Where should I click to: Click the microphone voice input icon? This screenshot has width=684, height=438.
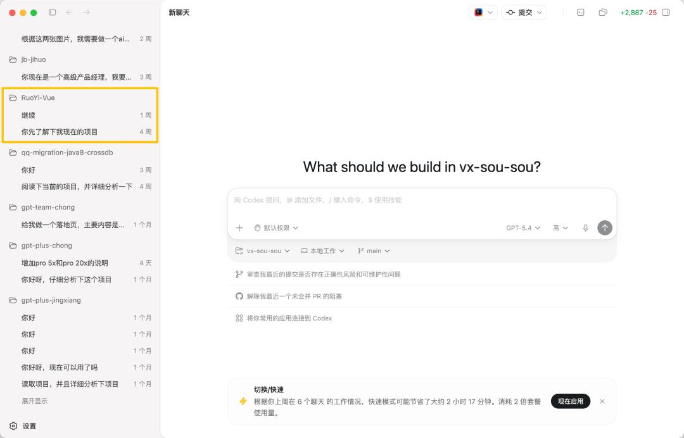(x=585, y=228)
